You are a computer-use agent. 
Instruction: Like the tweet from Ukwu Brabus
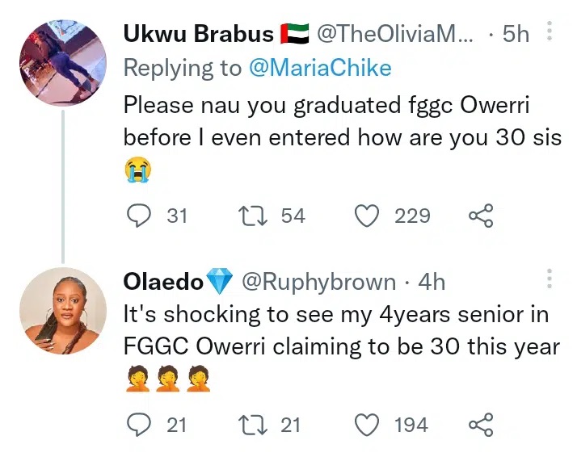(368, 216)
